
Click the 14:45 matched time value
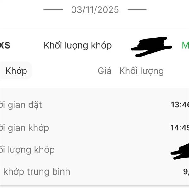pos(180,128)
